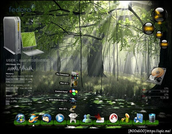Open the stone lantern dock icon
This screenshot has height=134, width=172.
[x=73, y=118]
